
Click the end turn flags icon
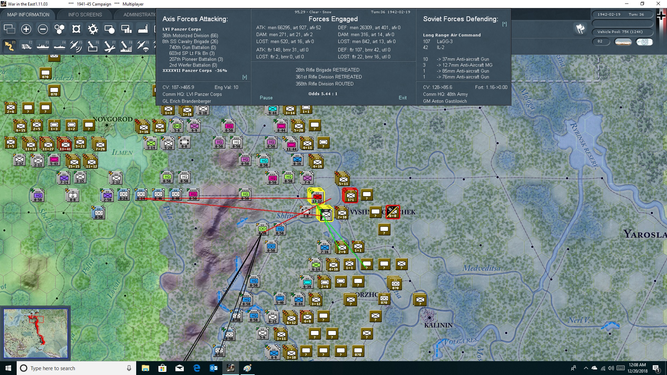pos(580,29)
